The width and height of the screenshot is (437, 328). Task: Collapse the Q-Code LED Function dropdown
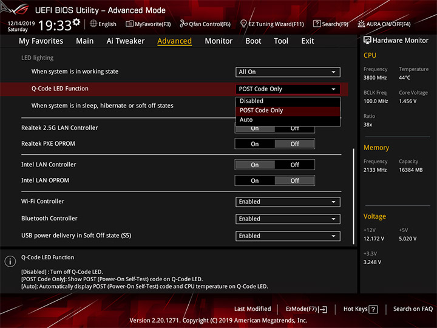click(288, 89)
